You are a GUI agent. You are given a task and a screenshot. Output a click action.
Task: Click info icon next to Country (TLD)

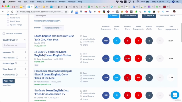pyautogui.click(x=16, y=40)
